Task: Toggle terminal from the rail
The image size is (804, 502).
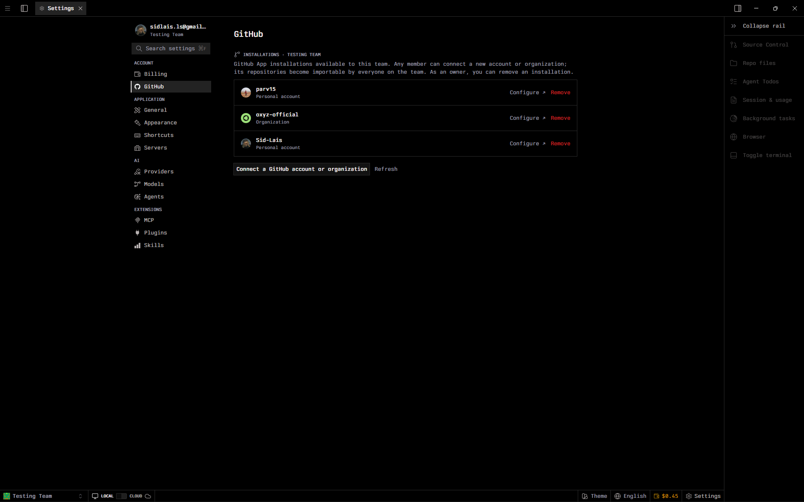Action: click(764, 155)
